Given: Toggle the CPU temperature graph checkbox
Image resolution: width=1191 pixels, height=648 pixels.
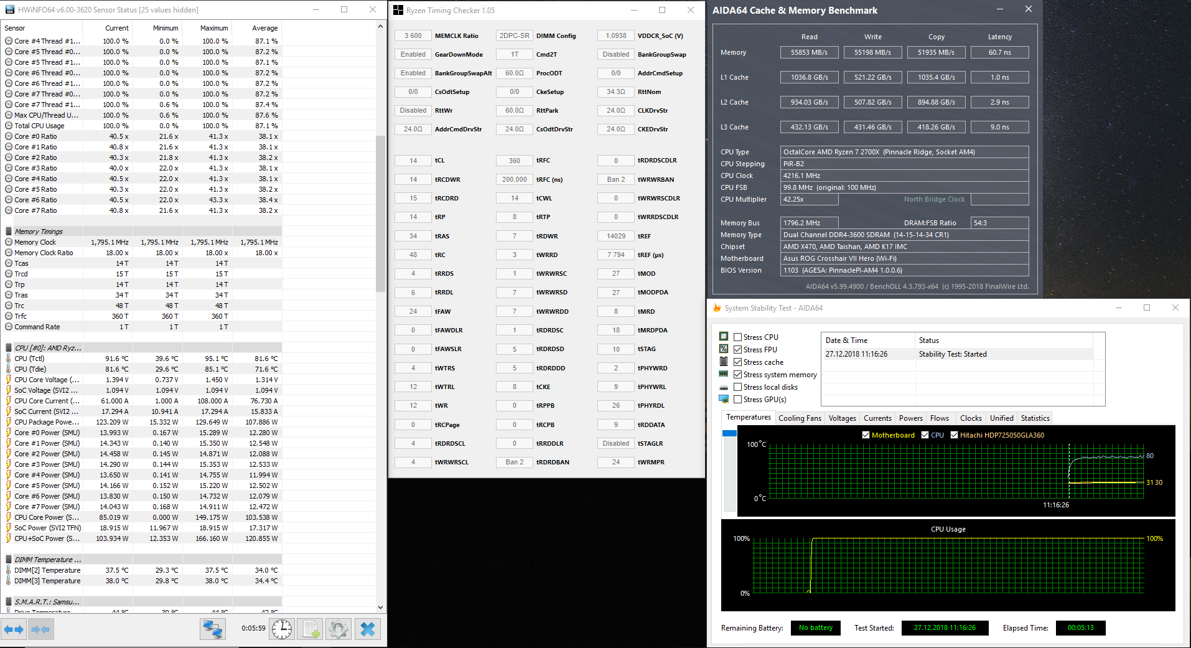Looking at the screenshot, I should point(925,435).
